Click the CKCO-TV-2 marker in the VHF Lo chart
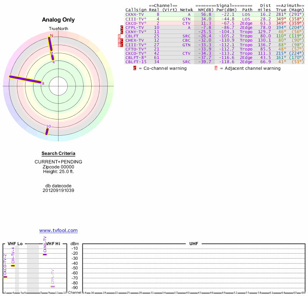Screen dimensions: 308x296 tap(5, 277)
